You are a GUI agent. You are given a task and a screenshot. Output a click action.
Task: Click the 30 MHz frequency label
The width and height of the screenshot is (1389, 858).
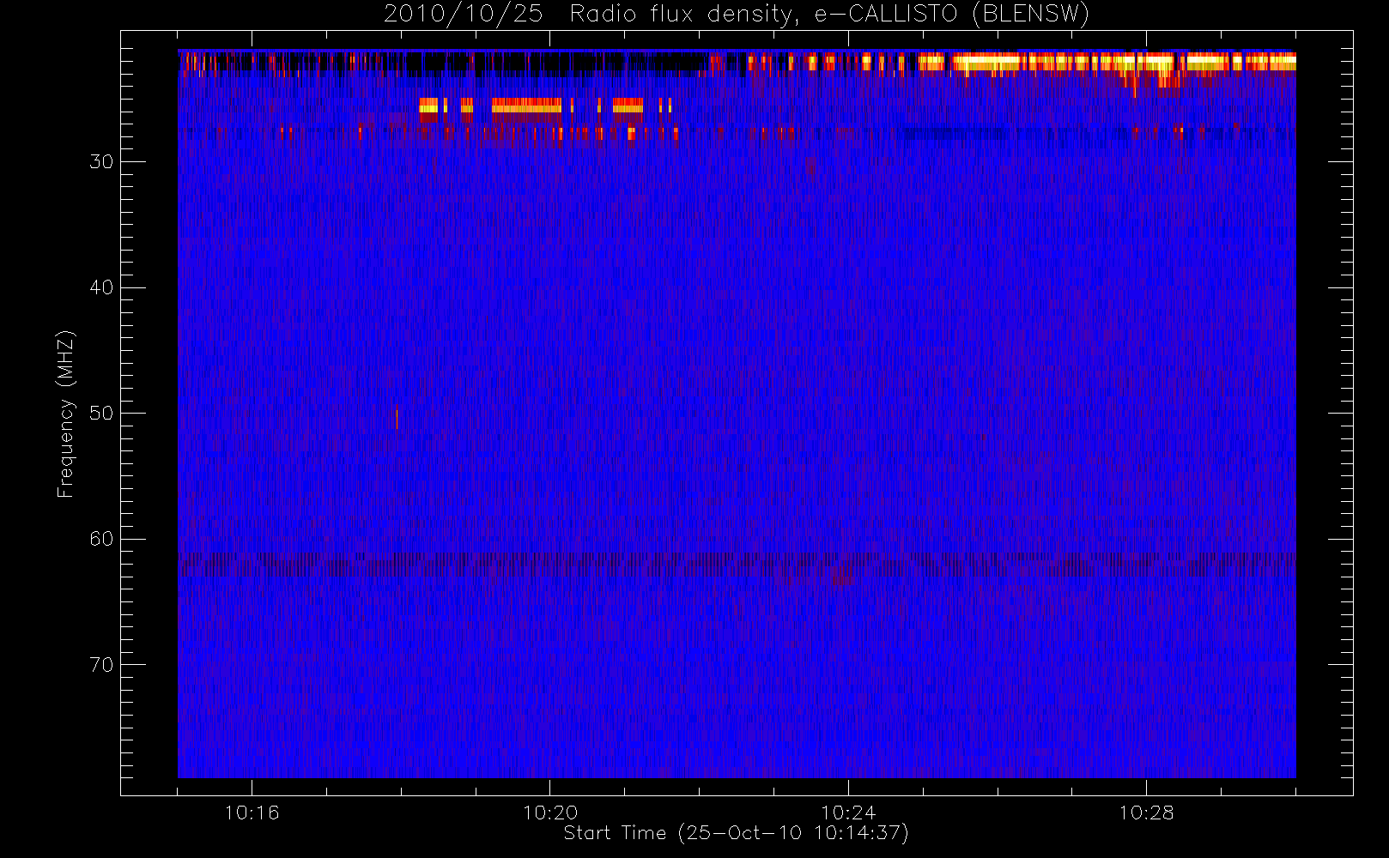pos(101,162)
